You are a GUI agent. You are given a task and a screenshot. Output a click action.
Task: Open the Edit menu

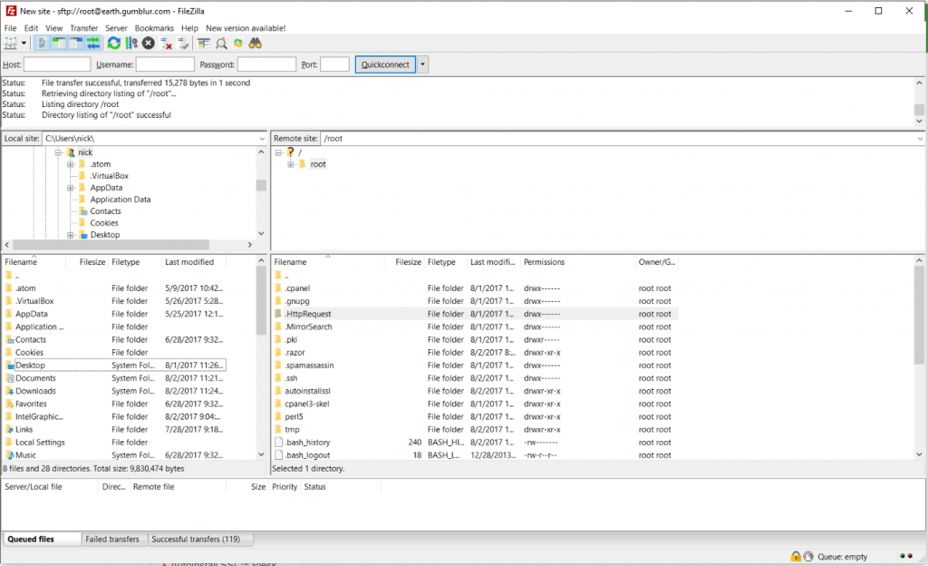[x=31, y=28]
